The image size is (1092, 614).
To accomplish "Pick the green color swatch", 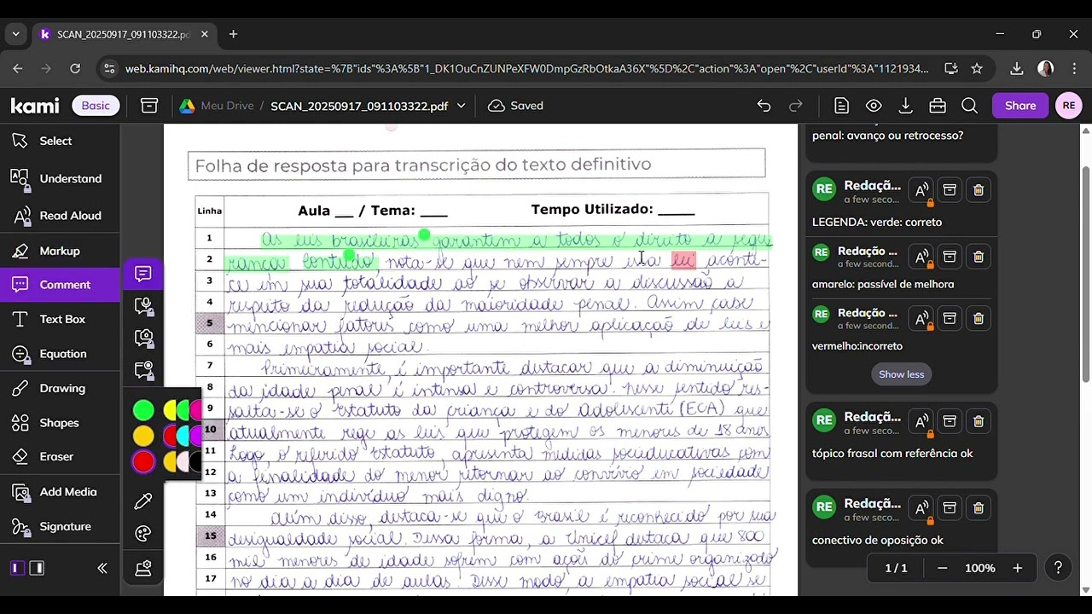I will (143, 410).
